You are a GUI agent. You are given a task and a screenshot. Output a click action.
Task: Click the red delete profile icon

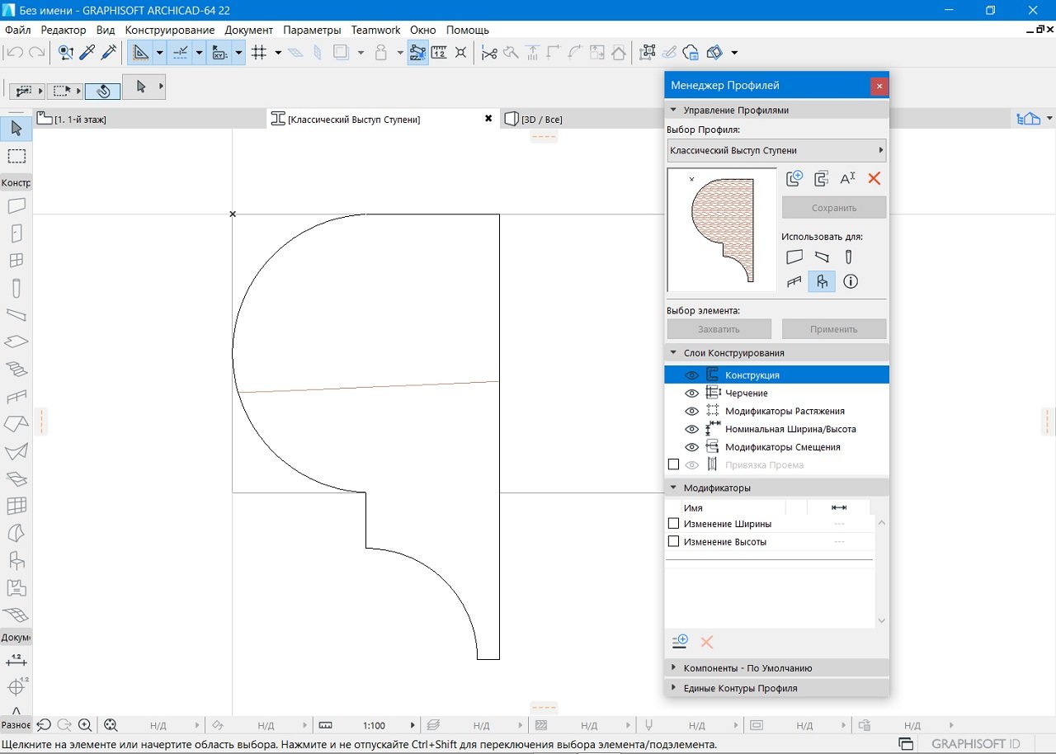874,178
